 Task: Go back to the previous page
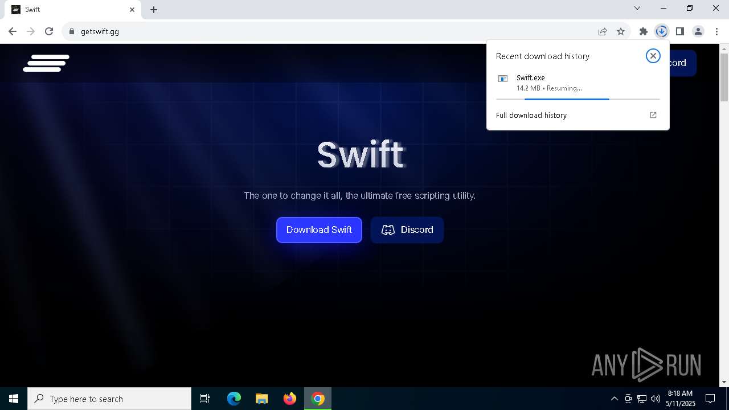(x=13, y=31)
